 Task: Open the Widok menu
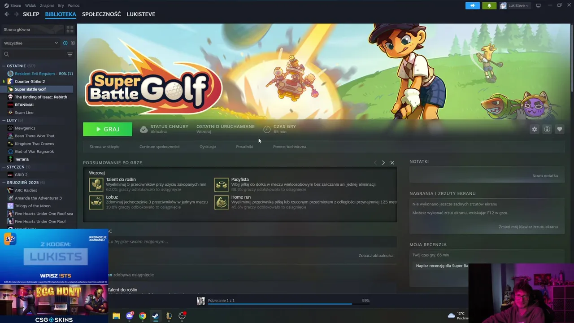pos(30,5)
